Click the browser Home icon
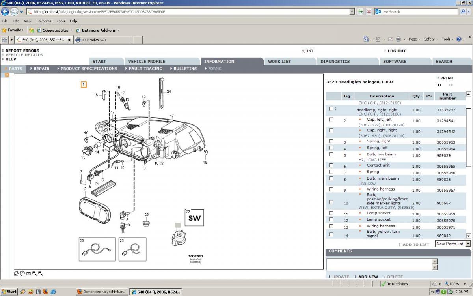 366,39
